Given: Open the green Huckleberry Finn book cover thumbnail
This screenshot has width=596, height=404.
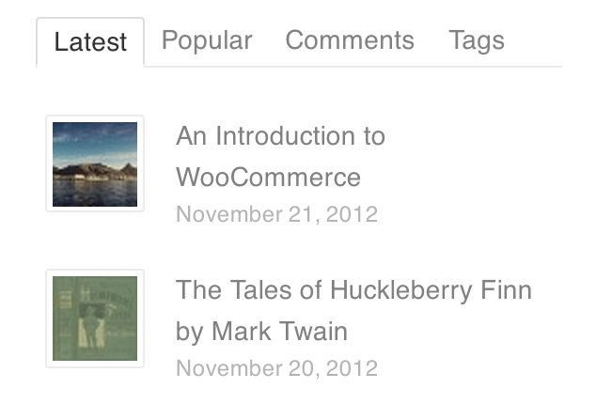Looking at the screenshot, I should coord(95,319).
